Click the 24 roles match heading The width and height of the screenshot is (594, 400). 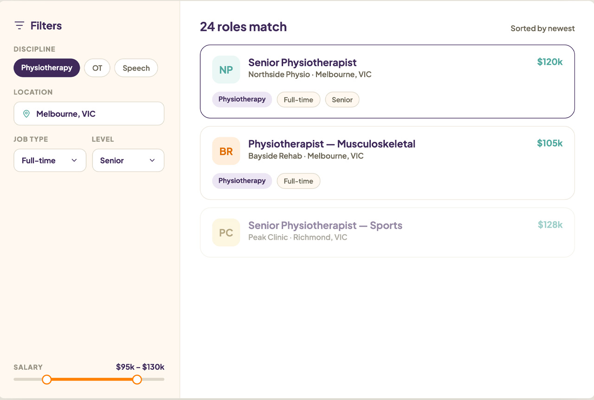(x=243, y=27)
